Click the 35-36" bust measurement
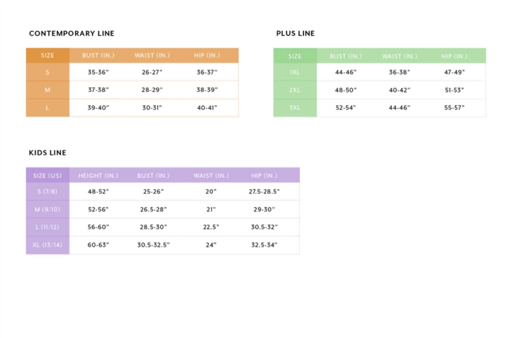 98,72
